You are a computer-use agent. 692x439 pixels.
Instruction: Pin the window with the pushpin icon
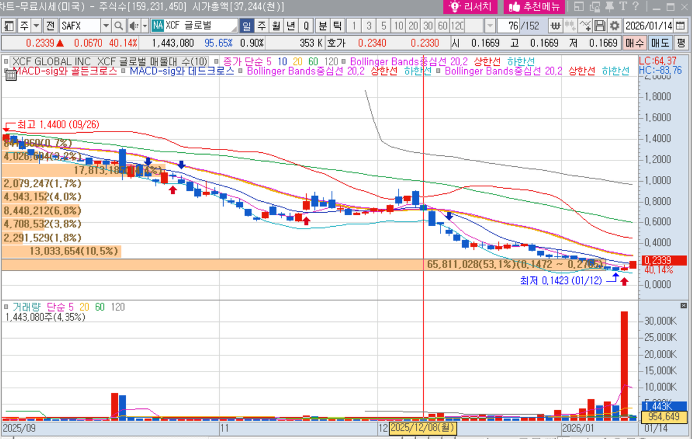pos(609,7)
